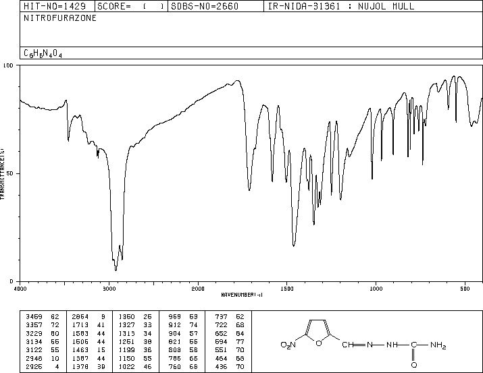The height and width of the screenshot is (373, 483).
Task: Select the WAVENUMBER axis title
Action: click(242, 295)
